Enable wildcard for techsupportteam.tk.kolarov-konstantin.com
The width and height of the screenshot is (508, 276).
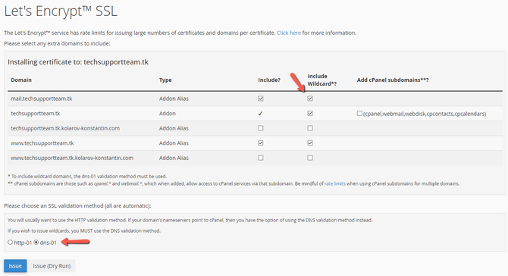(310, 128)
